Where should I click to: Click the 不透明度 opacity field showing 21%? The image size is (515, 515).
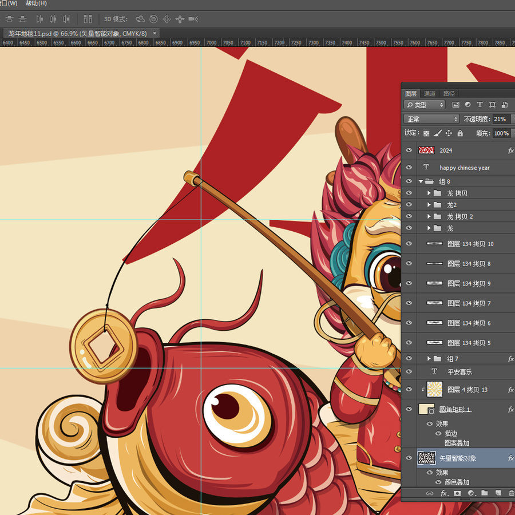[x=501, y=119]
